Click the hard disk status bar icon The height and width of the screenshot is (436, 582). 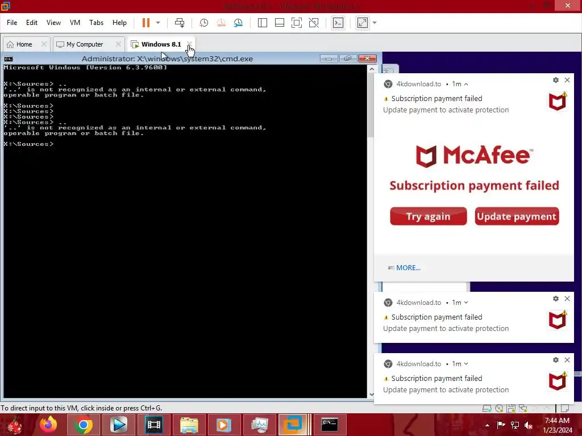pos(487,409)
